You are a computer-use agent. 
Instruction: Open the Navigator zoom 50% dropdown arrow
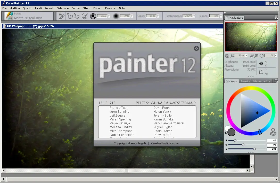click(x=246, y=56)
